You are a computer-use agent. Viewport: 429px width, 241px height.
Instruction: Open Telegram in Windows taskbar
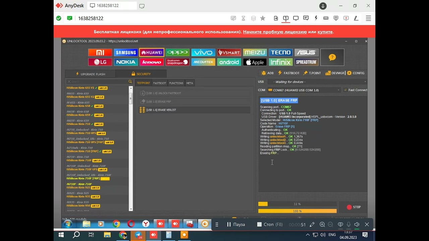click(x=138, y=235)
